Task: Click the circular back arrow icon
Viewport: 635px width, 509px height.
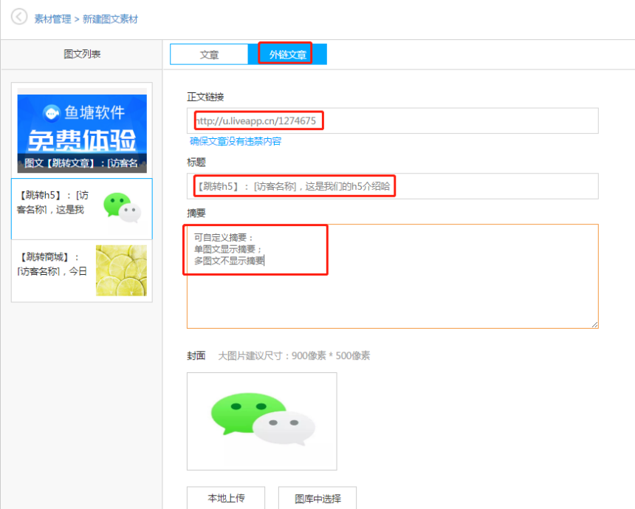Action: tap(19, 17)
